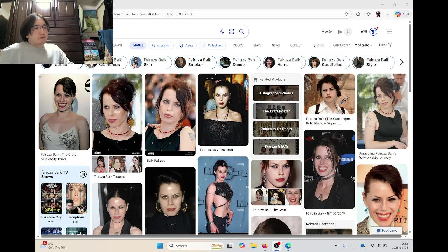
Task: Click the taskbar Search box
Action: tap(195, 246)
